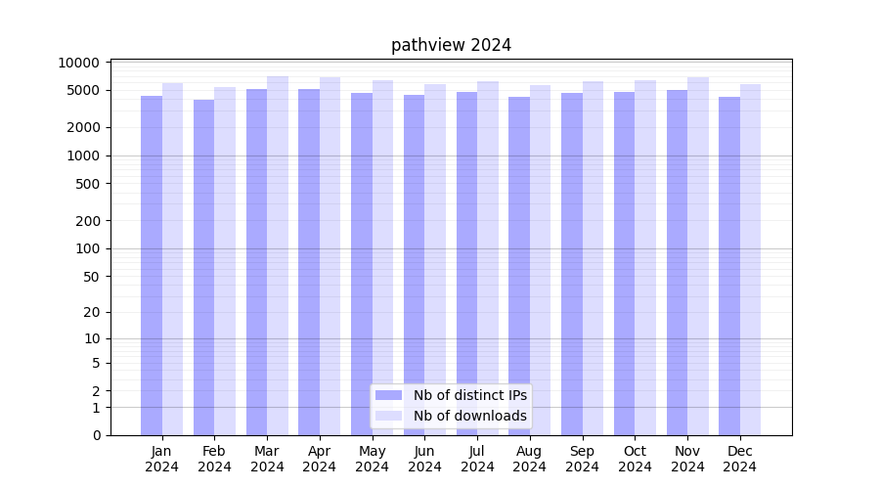Screen dimensions: 880x489
Task: Click the 'Nb of downloads' legend swatch
Action: [x=388, y=416]
